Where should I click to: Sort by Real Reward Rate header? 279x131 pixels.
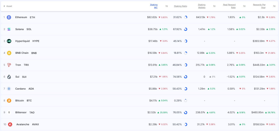coord(229,6)
